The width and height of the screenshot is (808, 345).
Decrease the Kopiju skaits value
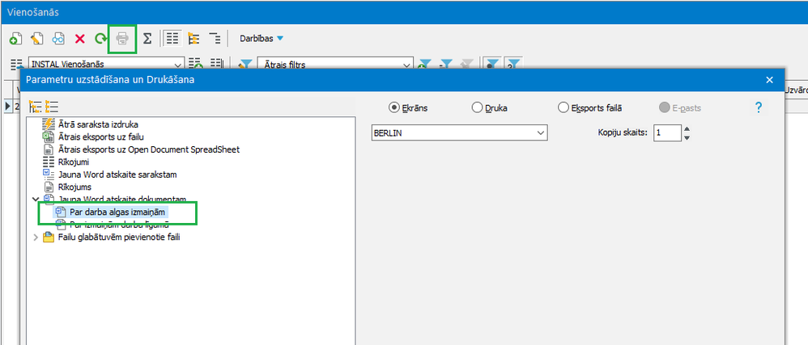point(687,137)
